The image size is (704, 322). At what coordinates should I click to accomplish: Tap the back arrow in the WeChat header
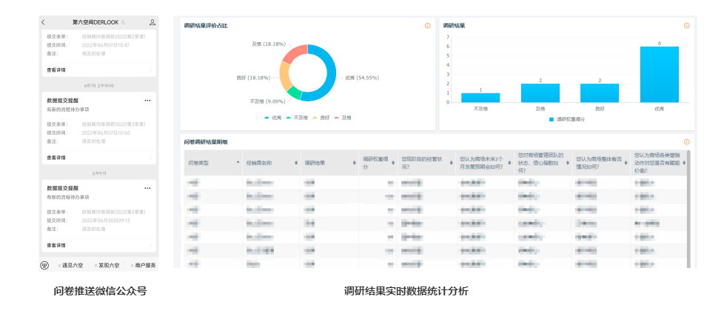pyautogui.click(x=43, y=23)
